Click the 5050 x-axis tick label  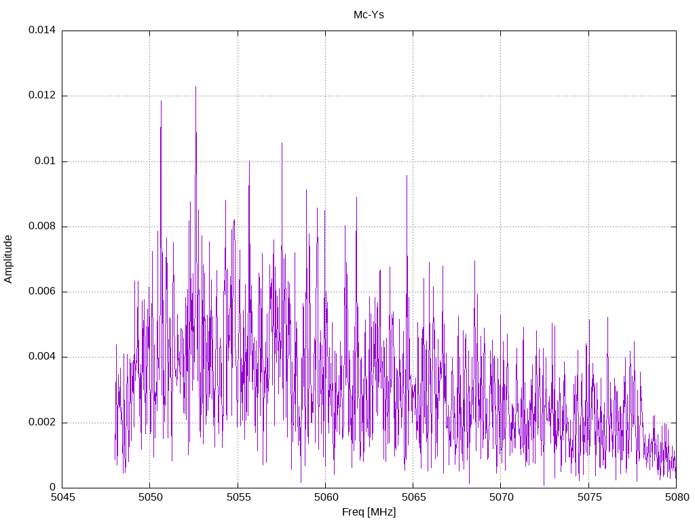click(x=150, y=497)
